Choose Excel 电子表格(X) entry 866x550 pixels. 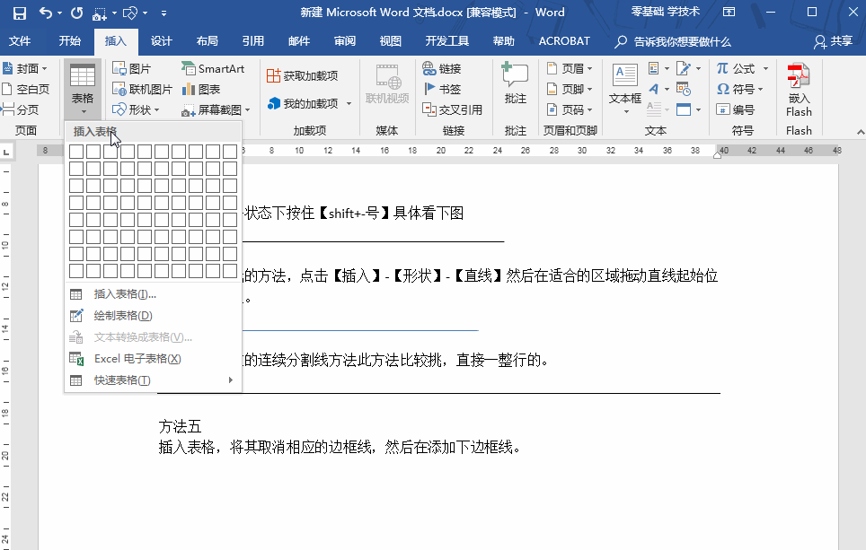click(x=153, y=359)
